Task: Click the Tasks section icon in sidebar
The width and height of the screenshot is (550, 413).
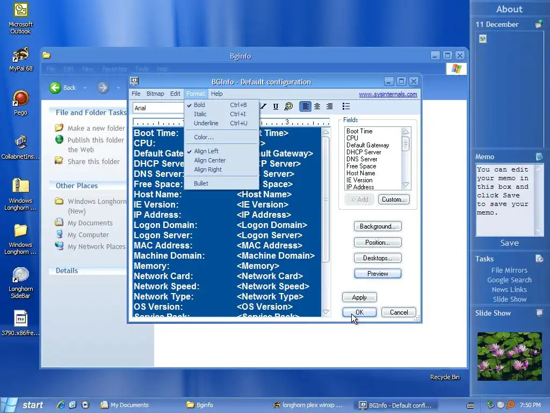Action: (539, 259)
